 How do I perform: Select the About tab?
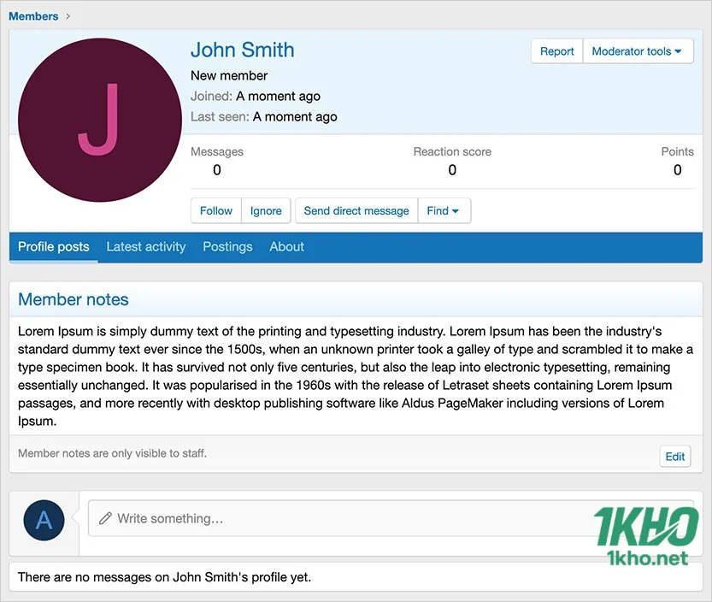tap(286, 246)
